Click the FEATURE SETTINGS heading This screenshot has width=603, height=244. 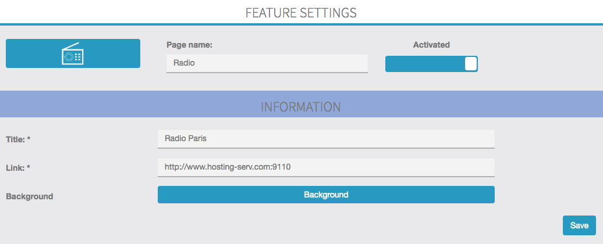(301, 12)
